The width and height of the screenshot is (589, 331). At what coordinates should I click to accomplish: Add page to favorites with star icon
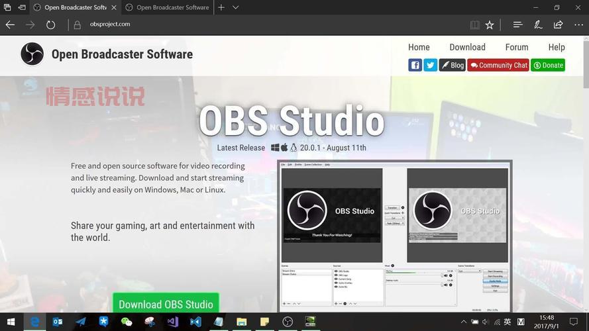tap(490, 24)
